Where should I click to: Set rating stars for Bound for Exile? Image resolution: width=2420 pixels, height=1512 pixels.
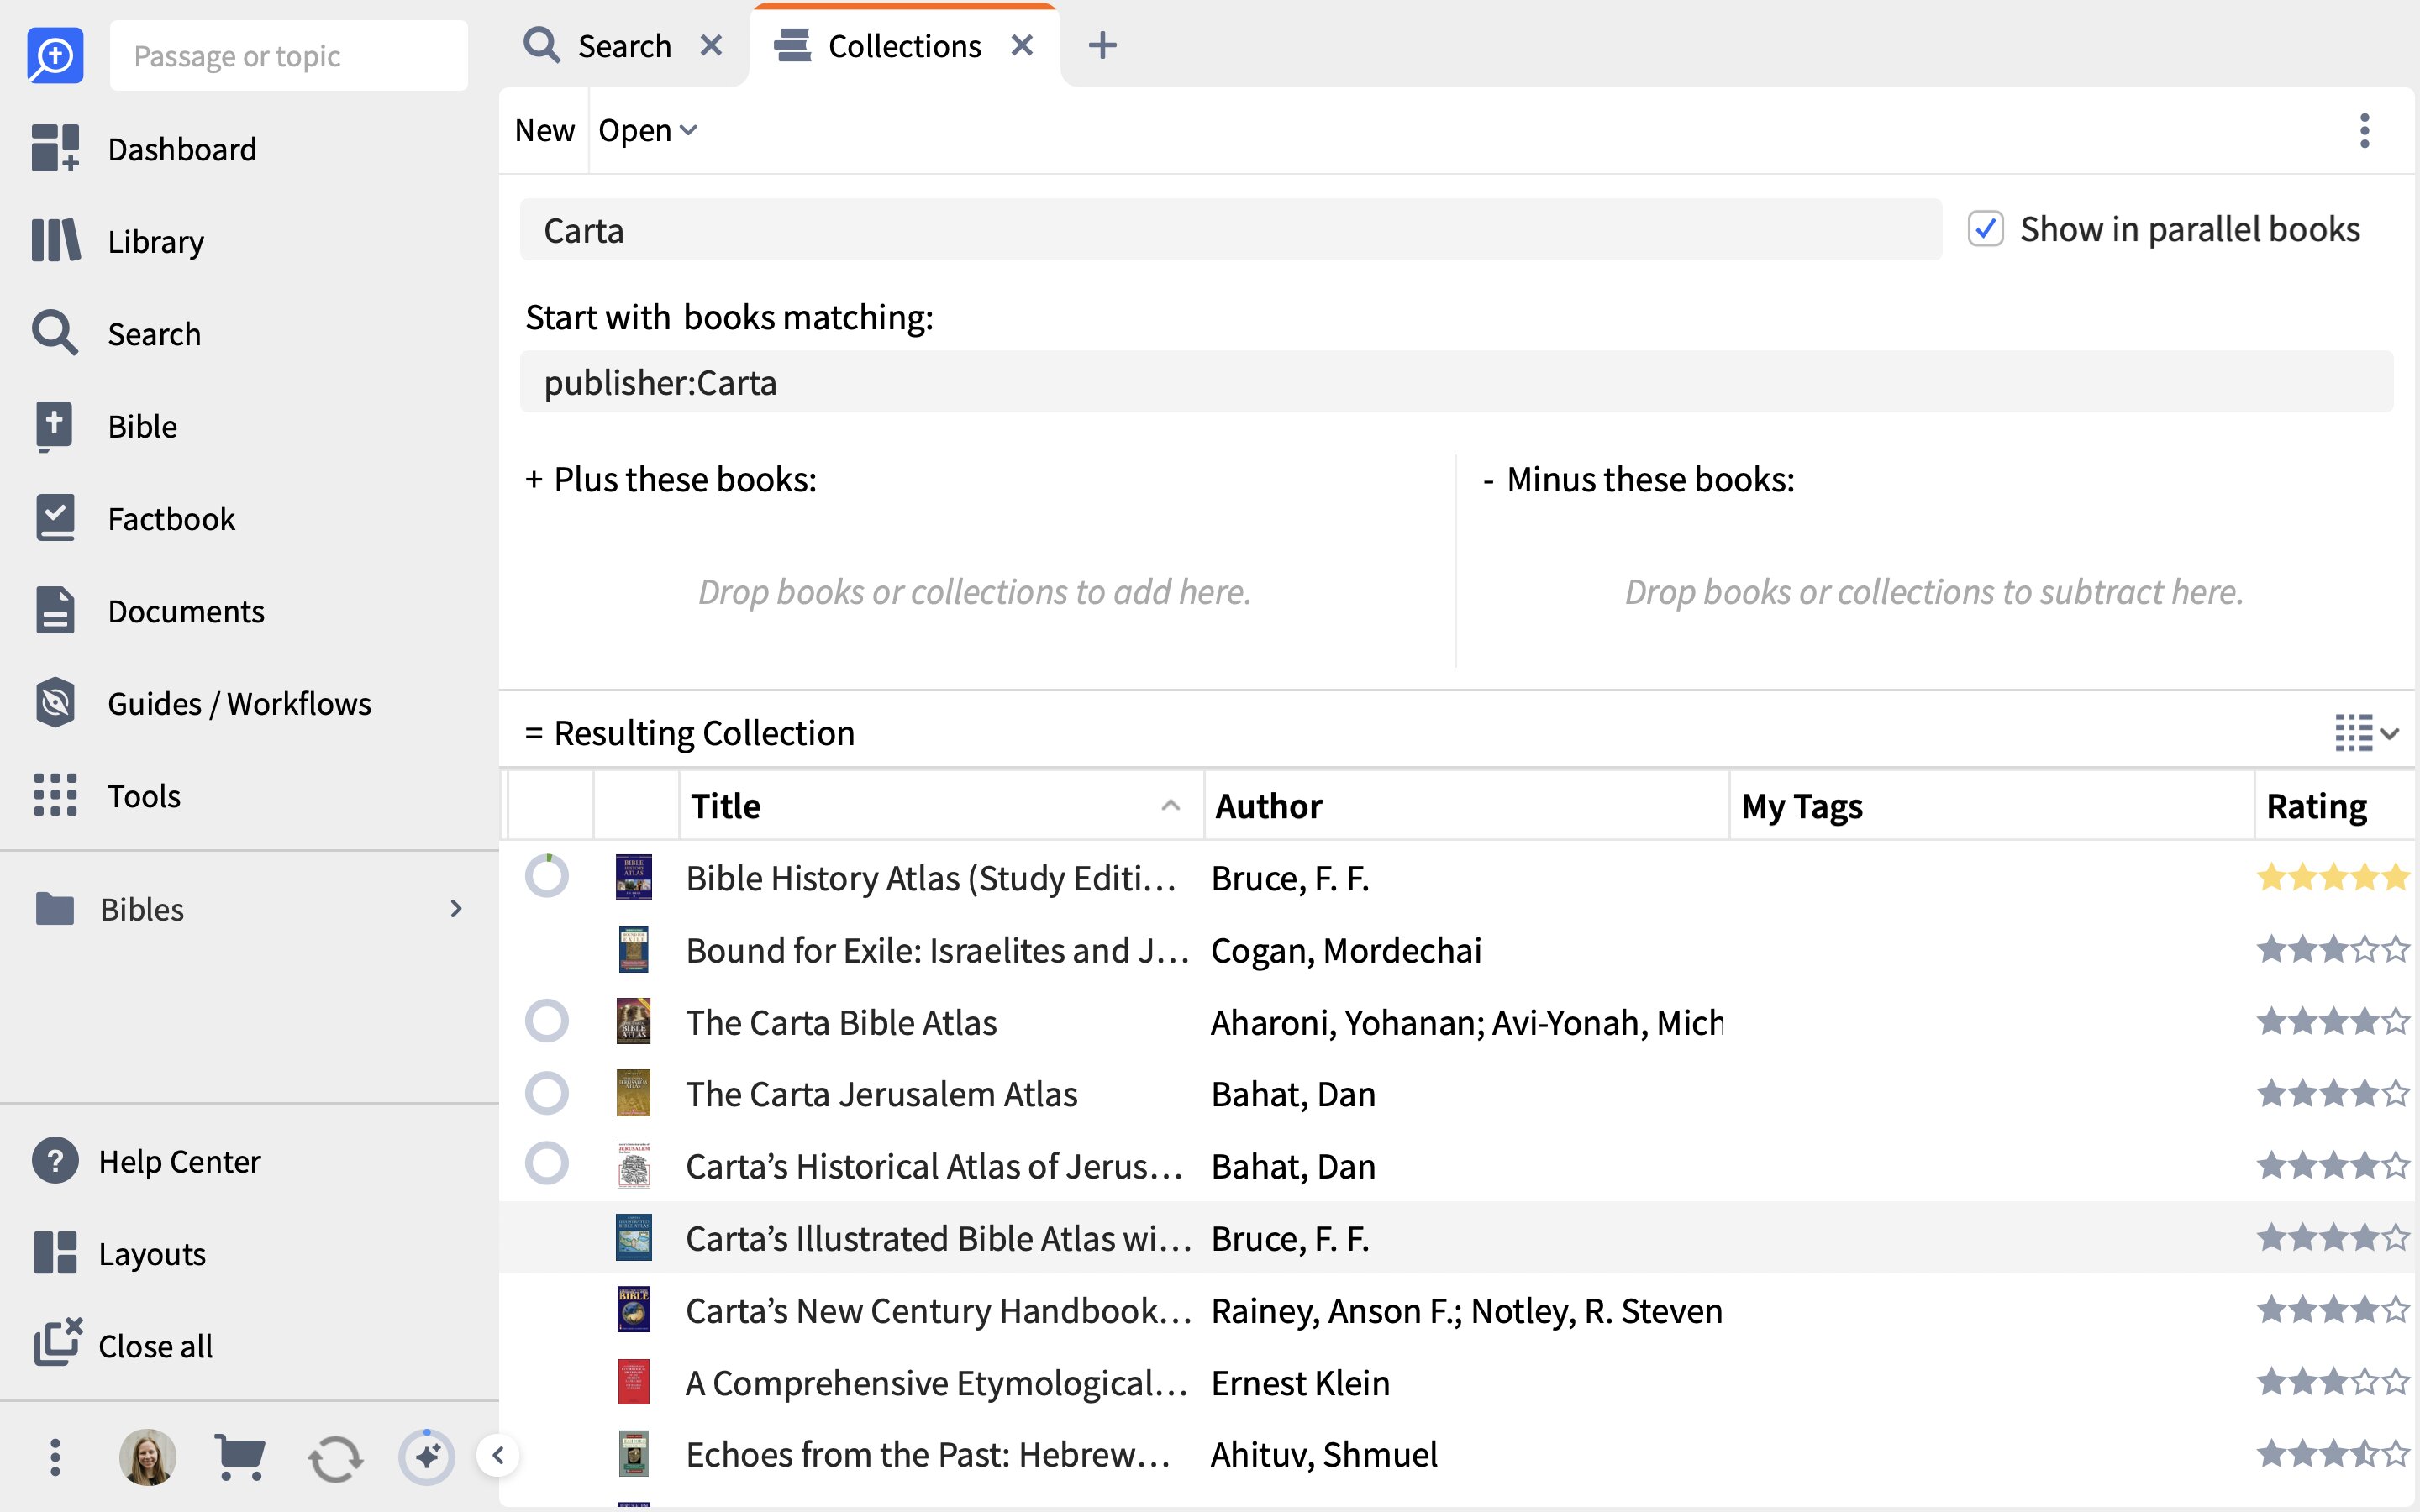click(2333, 949)
